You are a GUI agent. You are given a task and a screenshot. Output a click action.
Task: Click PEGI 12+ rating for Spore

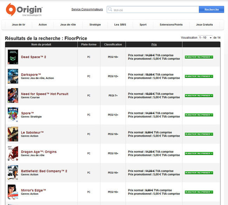pyautogui.click(x=113, y=115)
